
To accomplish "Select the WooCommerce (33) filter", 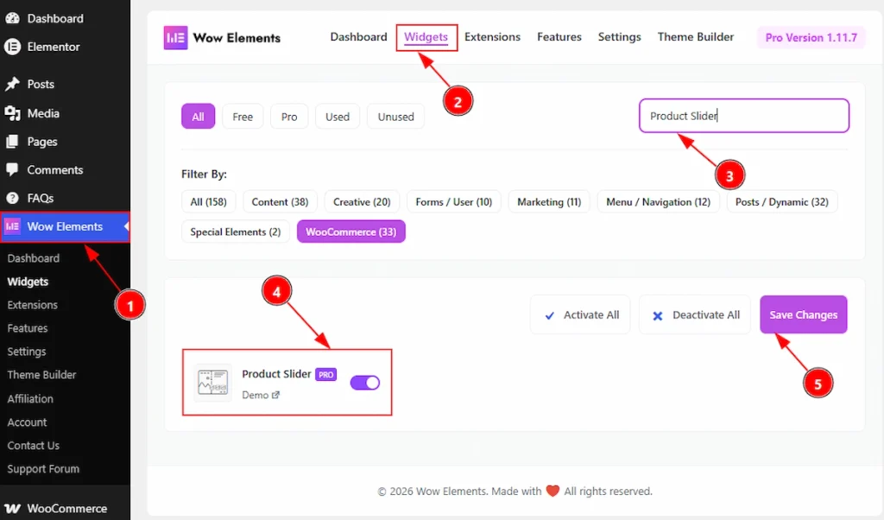I will click(350, 231).
